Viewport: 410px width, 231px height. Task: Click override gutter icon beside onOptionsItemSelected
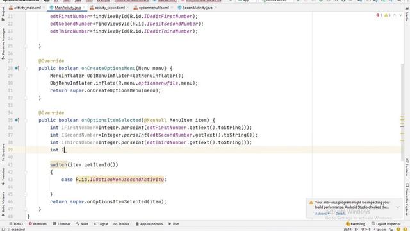(x=17, y=120)
